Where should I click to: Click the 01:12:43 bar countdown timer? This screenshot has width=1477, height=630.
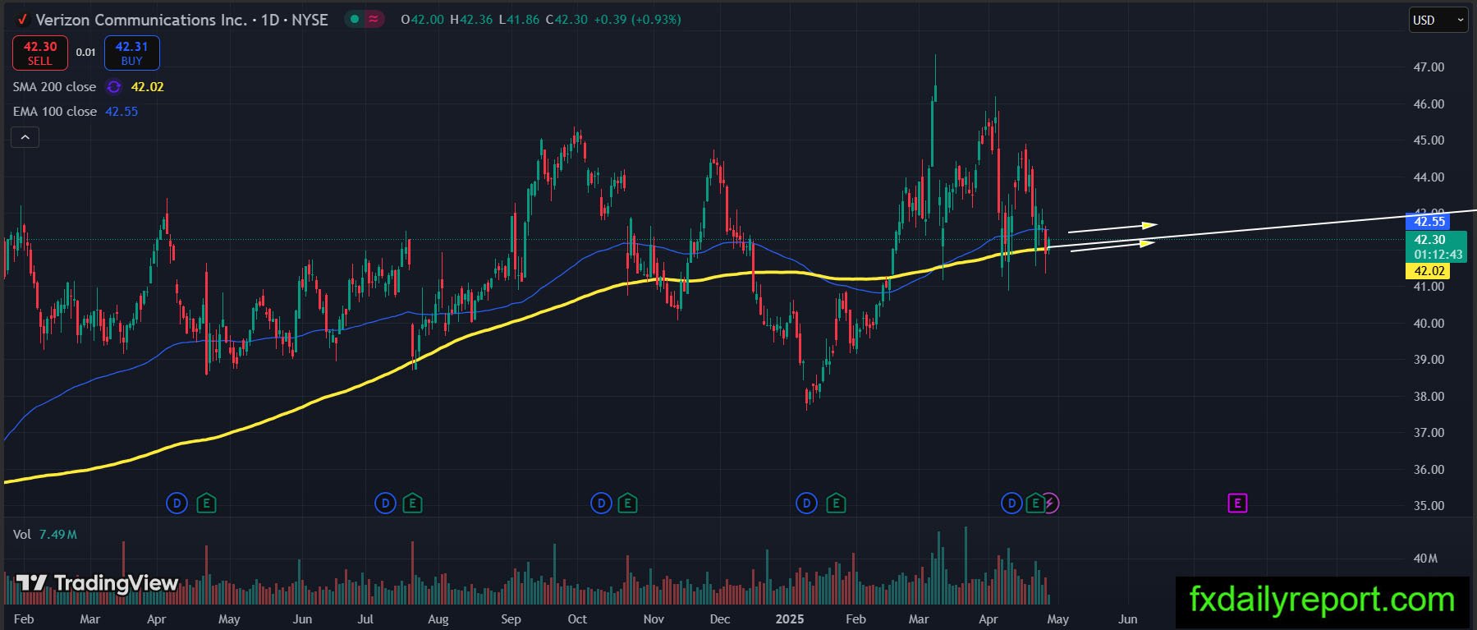point(1438,255)
